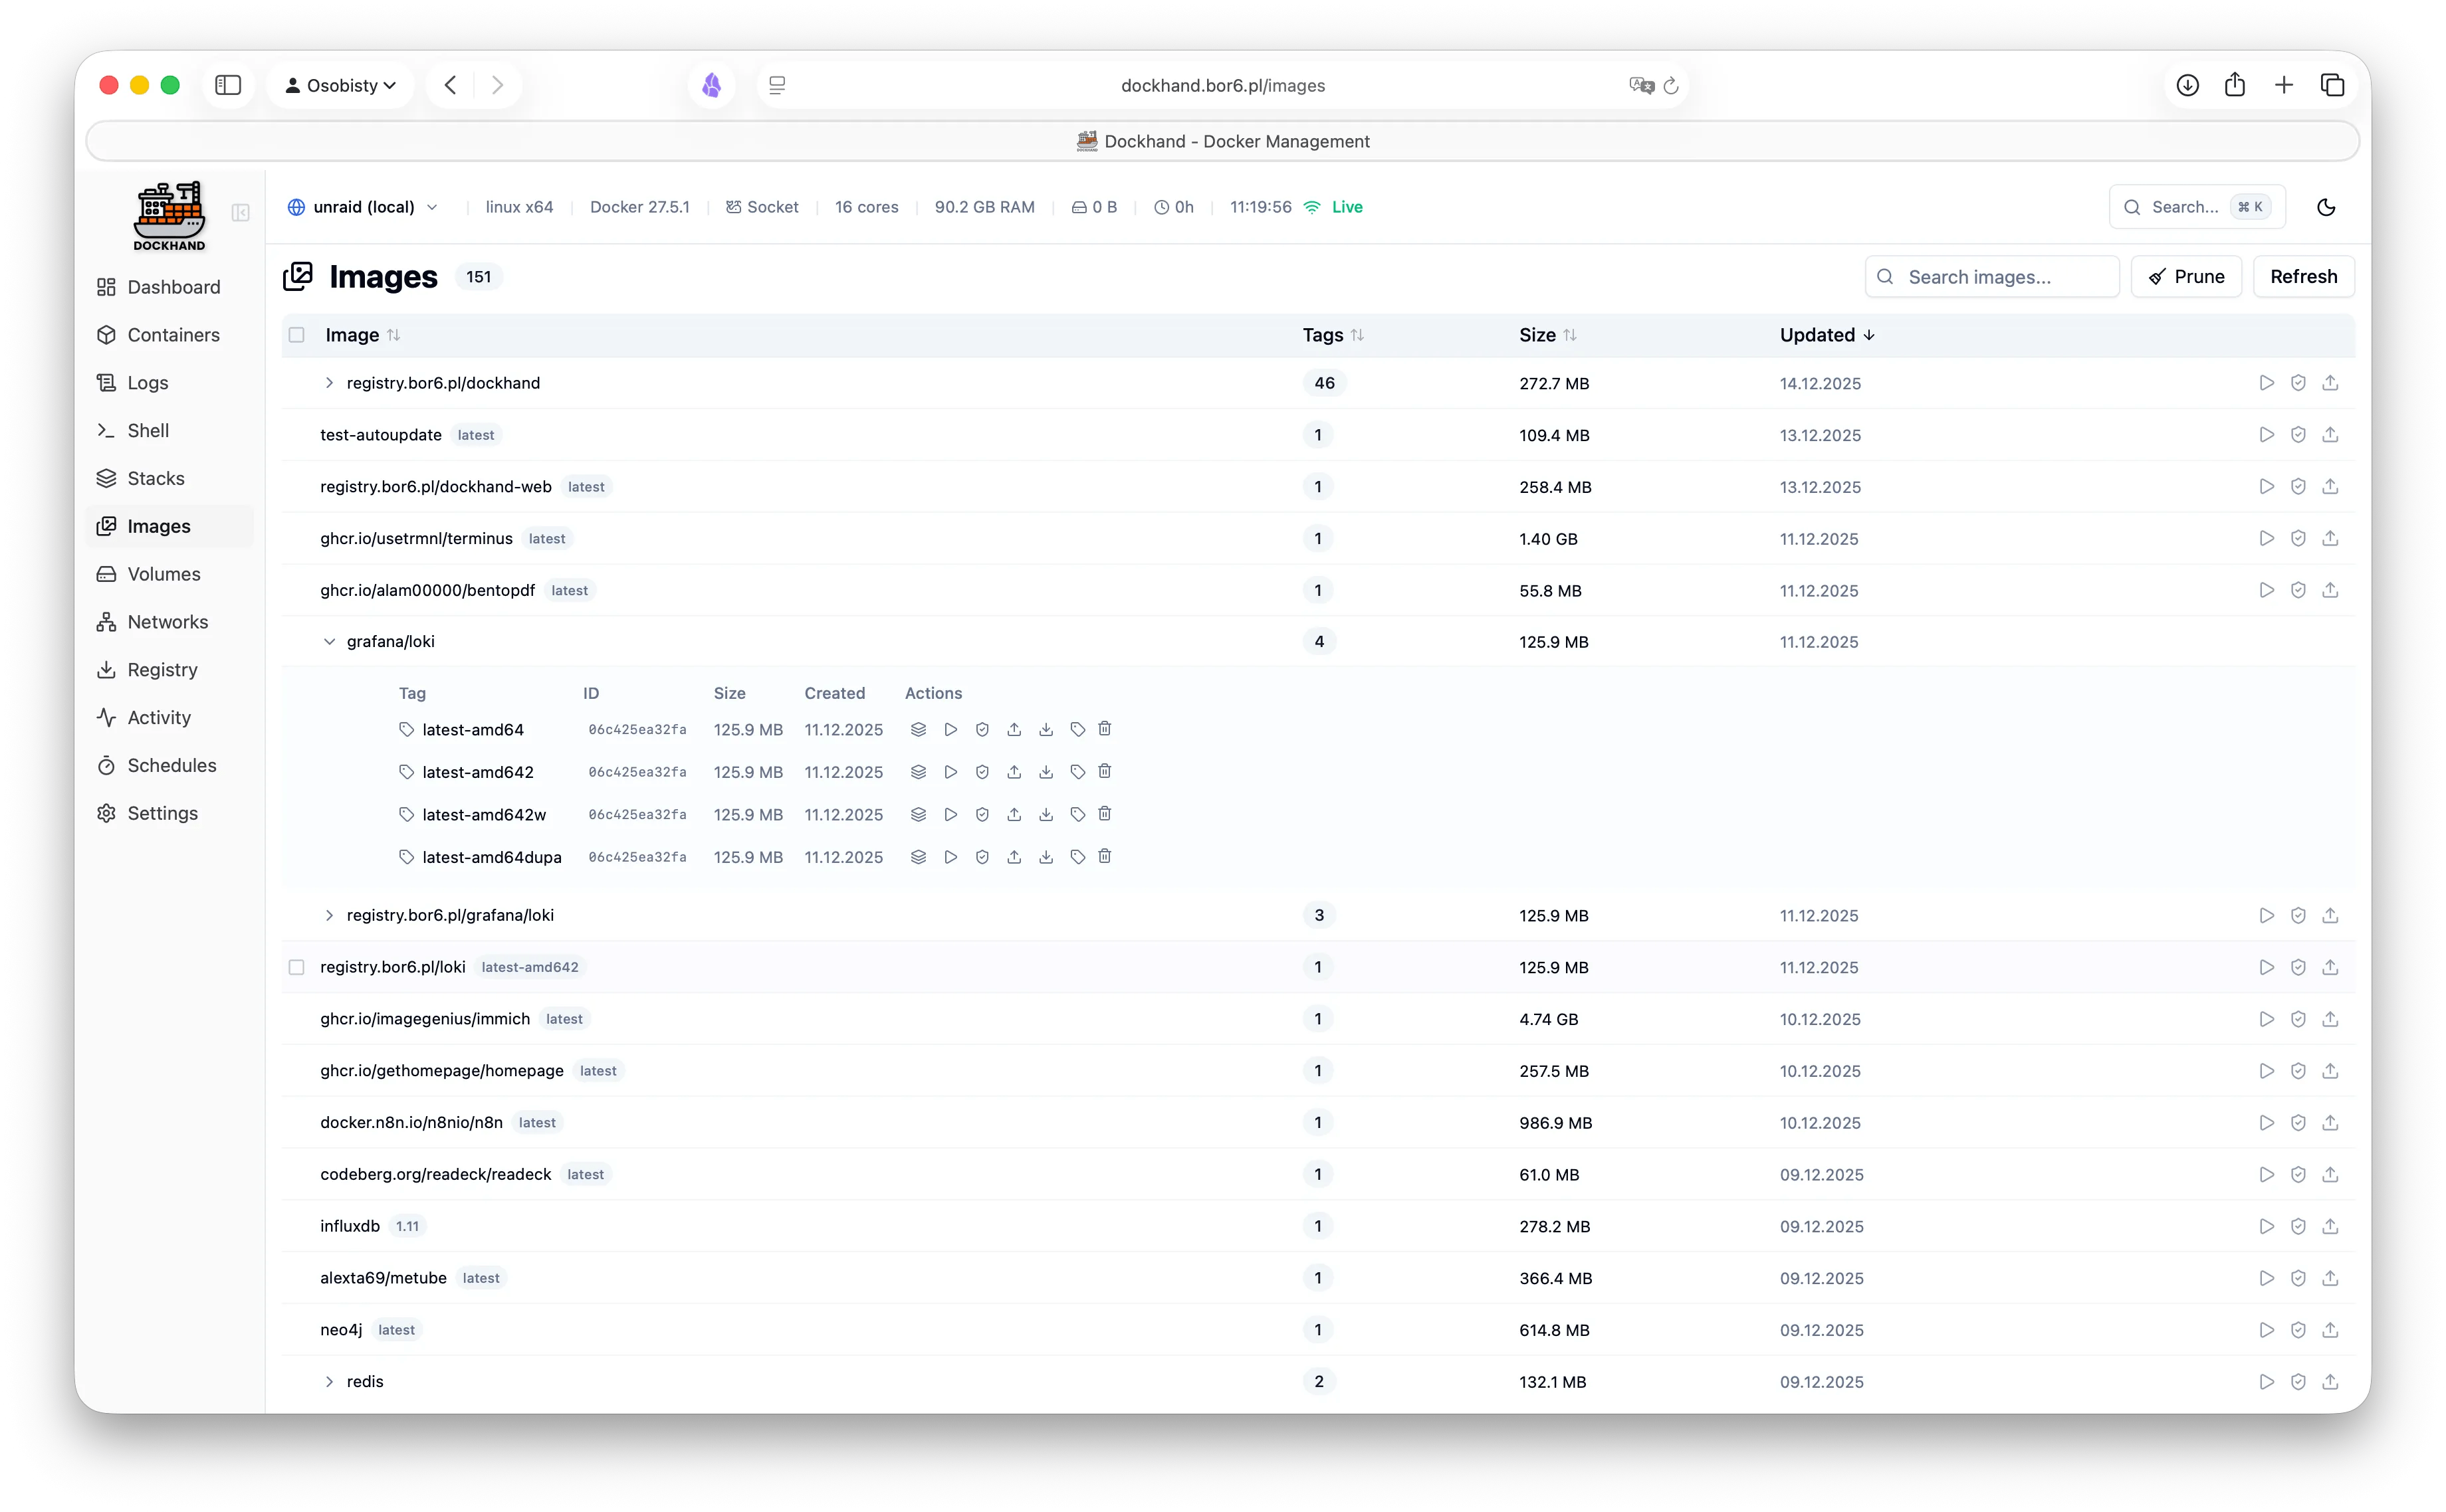Check the select-all images checkbox
2446x1512 pixels.
(x=296, y=335)
